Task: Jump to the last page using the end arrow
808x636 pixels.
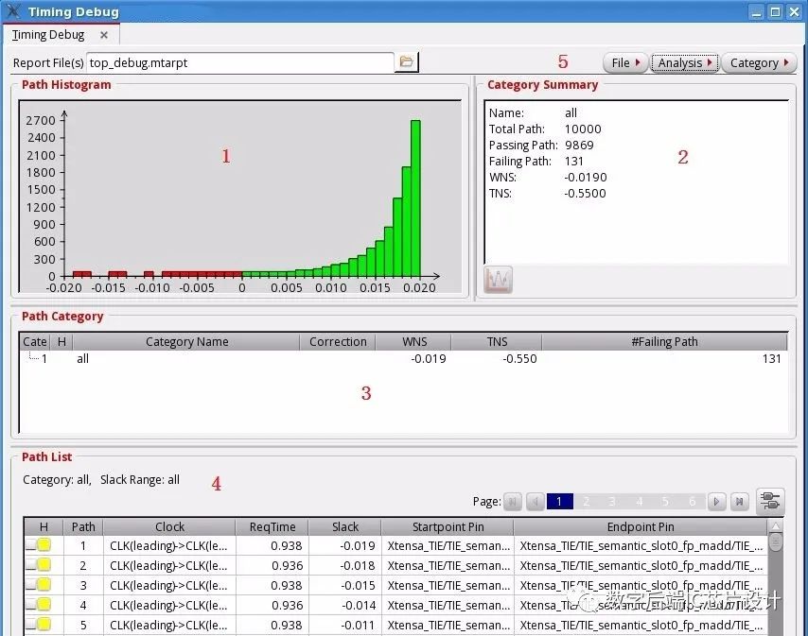Action: click(741, 501)
